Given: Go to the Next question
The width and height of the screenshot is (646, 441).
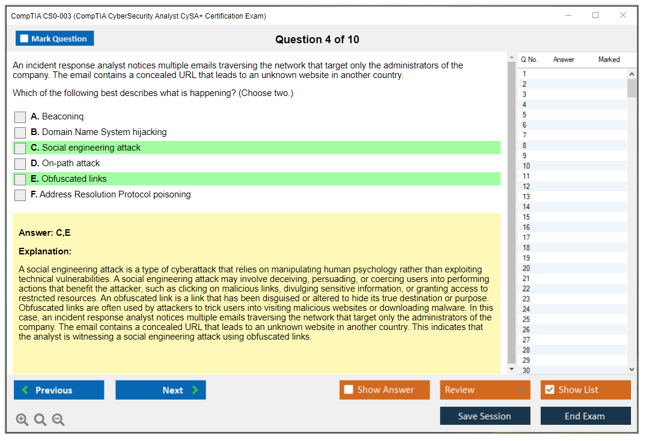Looking at the screenshot, I should 160,390.
